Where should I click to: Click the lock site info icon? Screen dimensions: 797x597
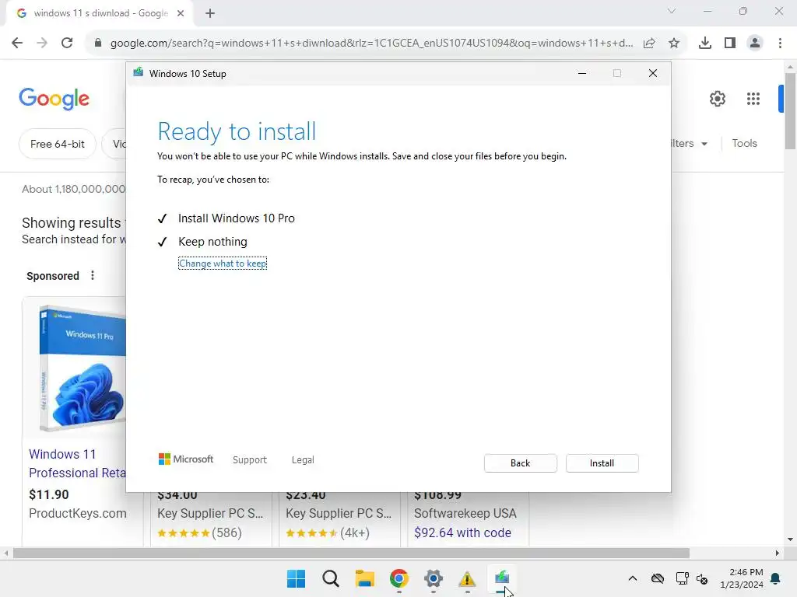(97, 44)
